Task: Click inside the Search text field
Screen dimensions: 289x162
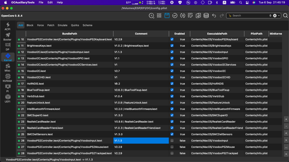Action: 248,15
